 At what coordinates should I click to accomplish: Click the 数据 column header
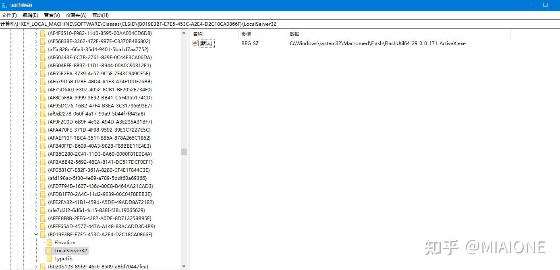point(293,34)
